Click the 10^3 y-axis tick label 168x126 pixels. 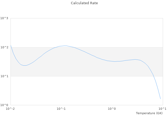point(4,18)
